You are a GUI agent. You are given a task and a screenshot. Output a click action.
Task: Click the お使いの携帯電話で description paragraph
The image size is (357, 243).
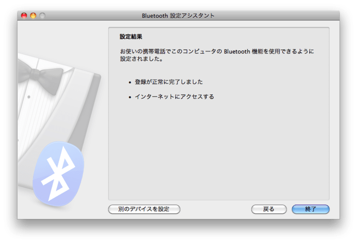217,55
